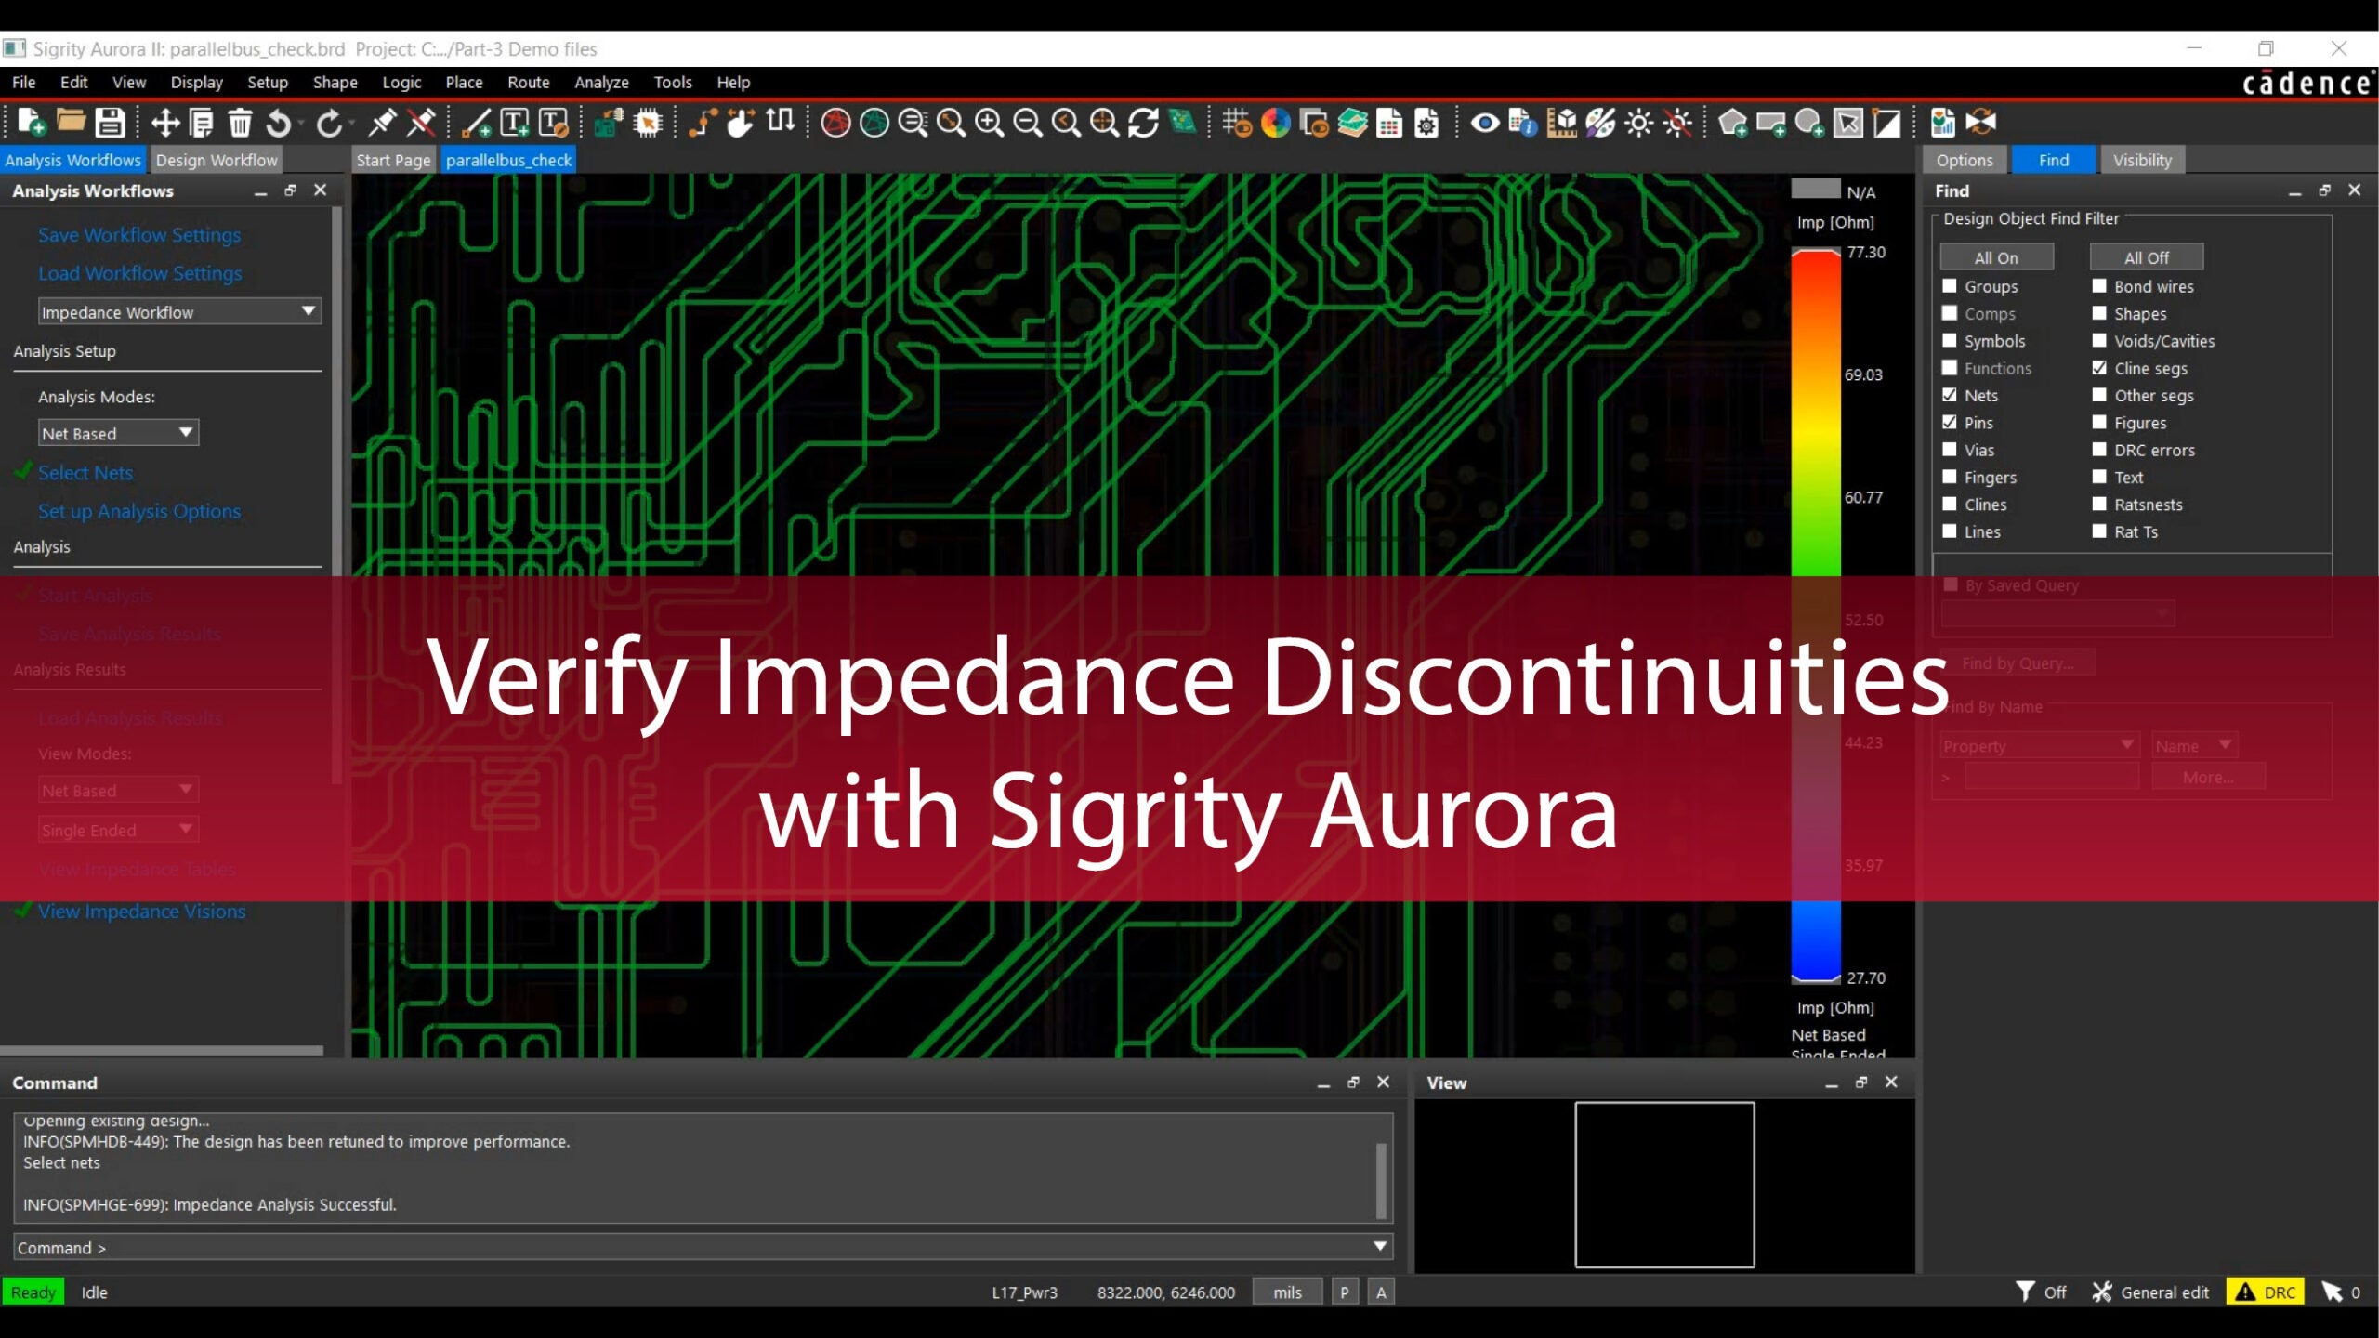This screenshot has height=1338, width=2379.
Task: Click the All On button
Action: tap(1996, 257)
